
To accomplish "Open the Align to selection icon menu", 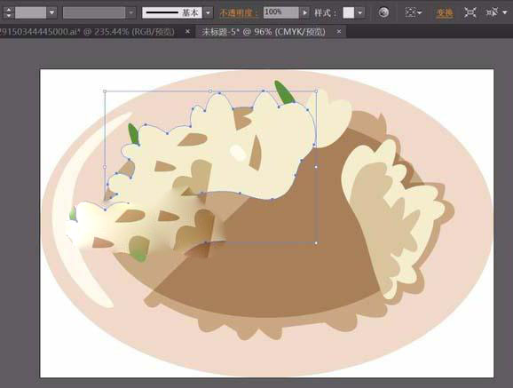I will [x=414, y=12].
